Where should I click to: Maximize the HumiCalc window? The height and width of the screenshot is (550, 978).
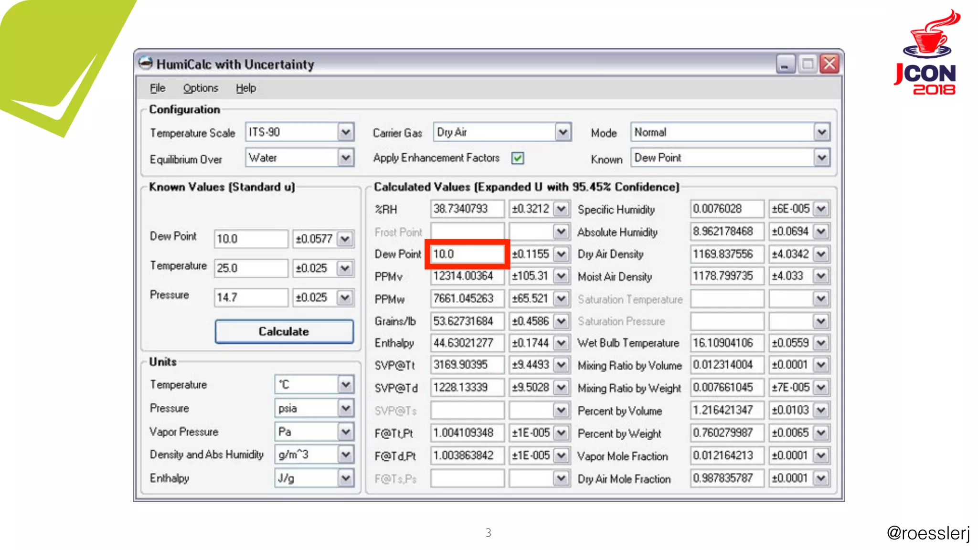coord(807,64)
